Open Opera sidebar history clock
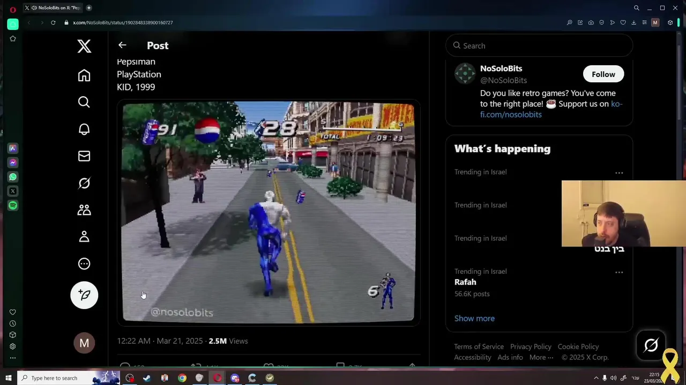 click(13, 324)
